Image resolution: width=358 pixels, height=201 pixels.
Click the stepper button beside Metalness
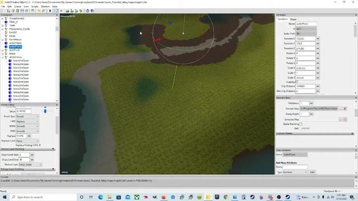coord(311,103)
